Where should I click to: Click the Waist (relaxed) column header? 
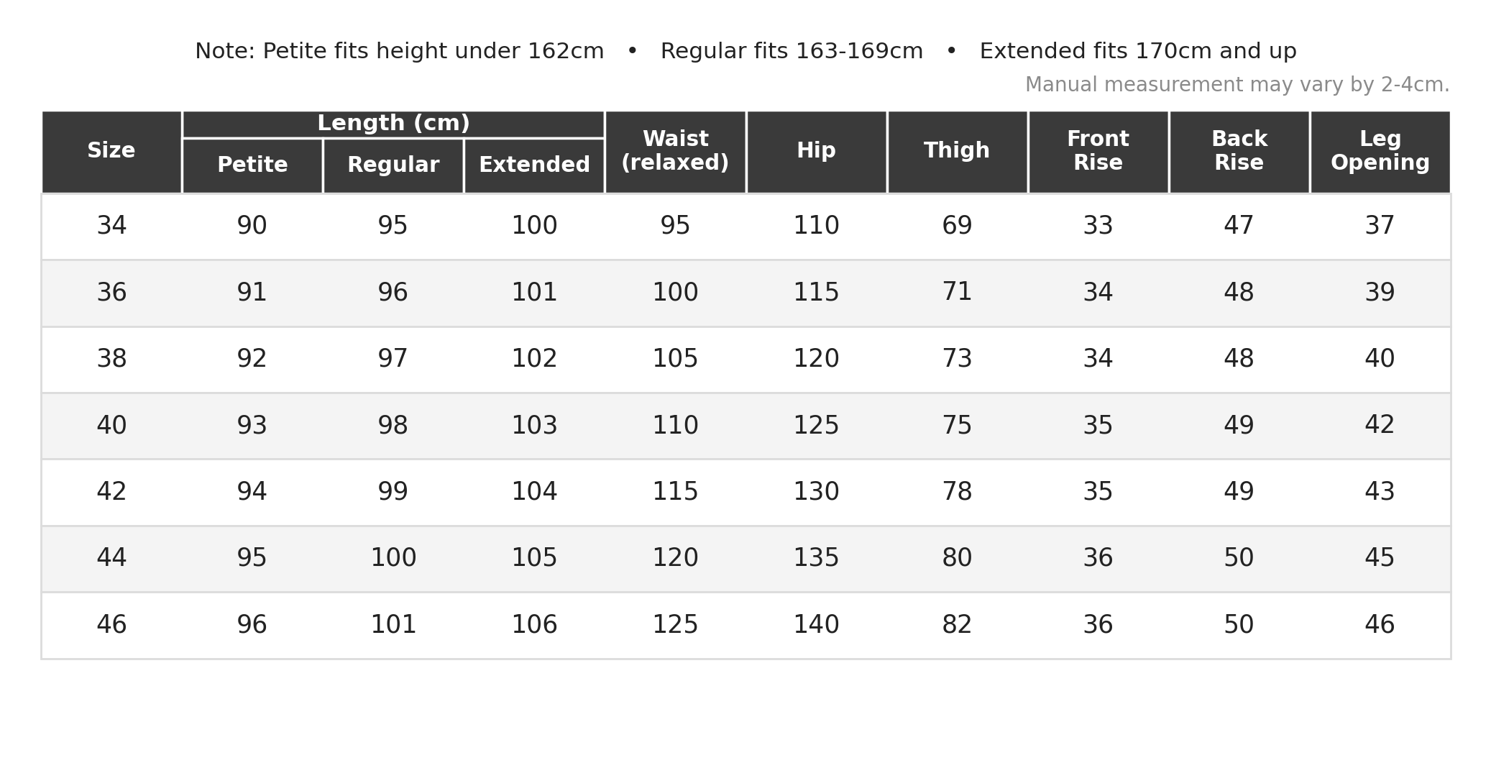pyautogui.click(x=675, y=152)
